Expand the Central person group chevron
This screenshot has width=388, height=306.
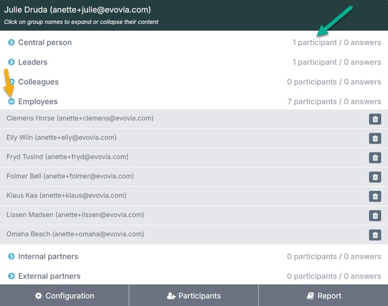pos(11,42)
